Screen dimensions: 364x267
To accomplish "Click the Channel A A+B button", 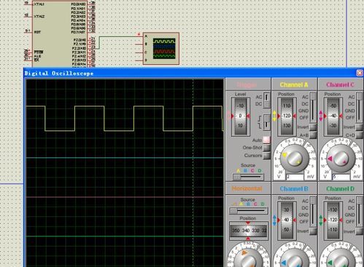I will pos(313,135).
